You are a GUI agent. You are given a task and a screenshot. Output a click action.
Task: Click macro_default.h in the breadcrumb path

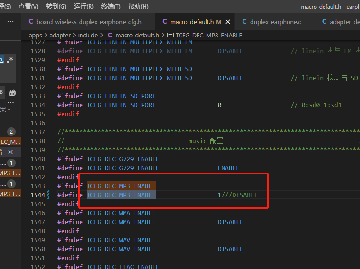(x=137, y=36)
